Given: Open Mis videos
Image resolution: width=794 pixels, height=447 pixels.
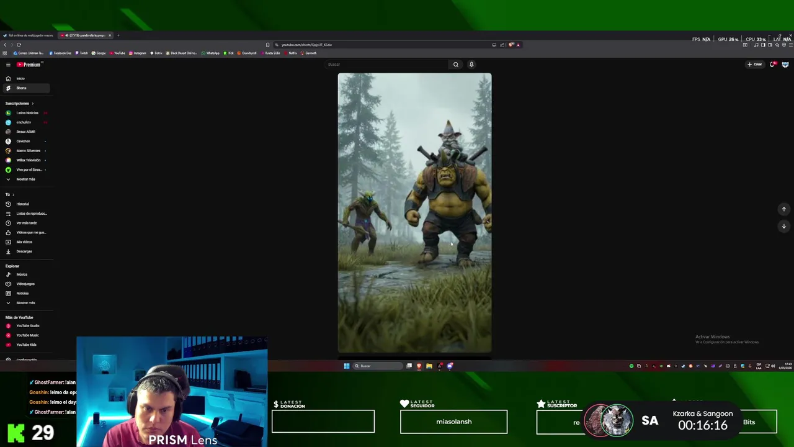Looking at the screenshot, I should 25,242.
